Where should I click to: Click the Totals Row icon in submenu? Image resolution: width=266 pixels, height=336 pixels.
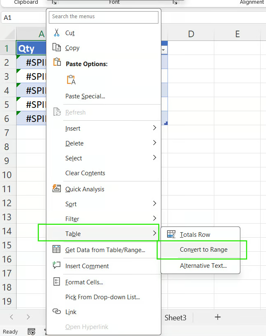pos(171,234)
